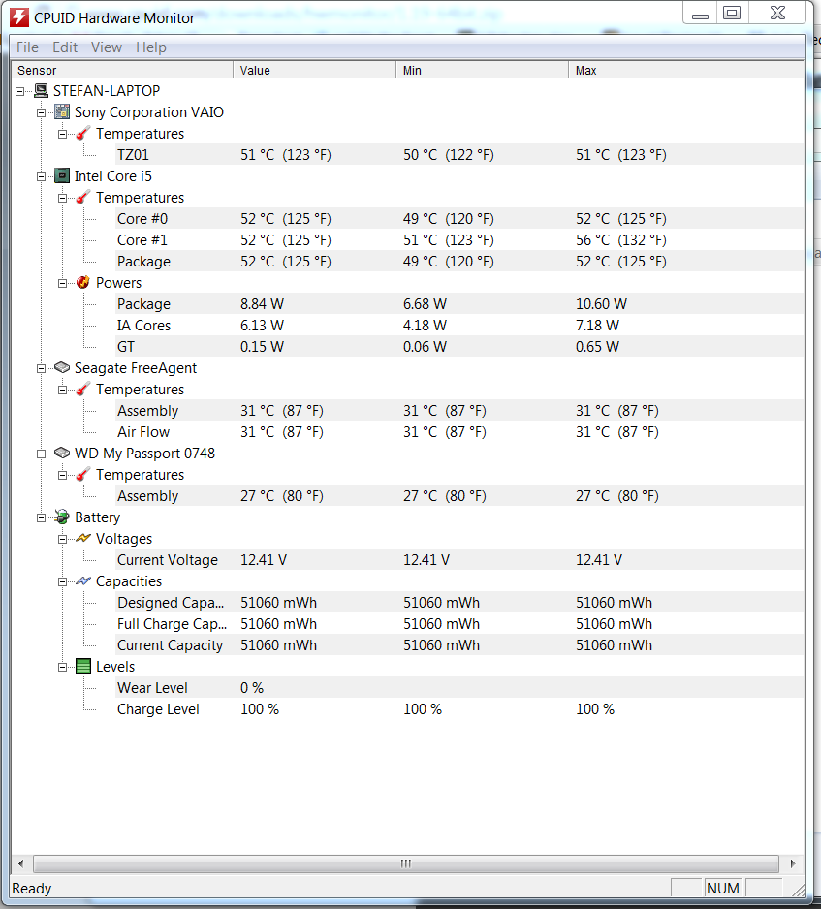Open the Edit menu
The height and width of the screenshot is (909, 821).
[65, 47]
